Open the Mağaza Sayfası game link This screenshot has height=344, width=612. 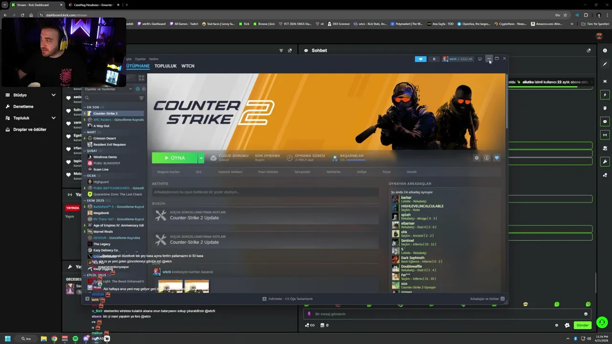168,172
